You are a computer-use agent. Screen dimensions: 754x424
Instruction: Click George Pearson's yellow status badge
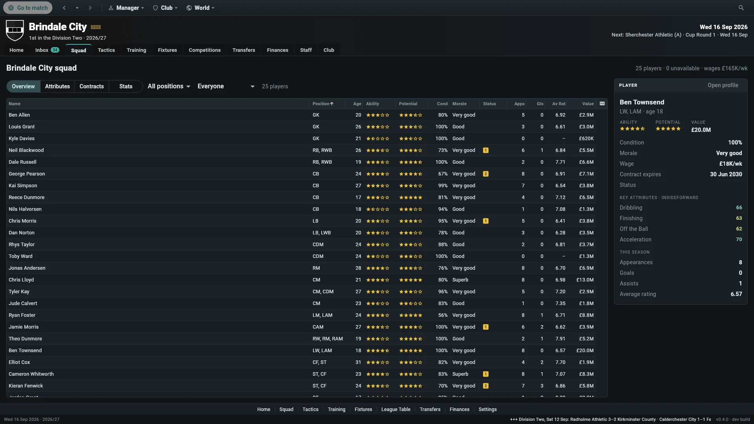[486, 174]
